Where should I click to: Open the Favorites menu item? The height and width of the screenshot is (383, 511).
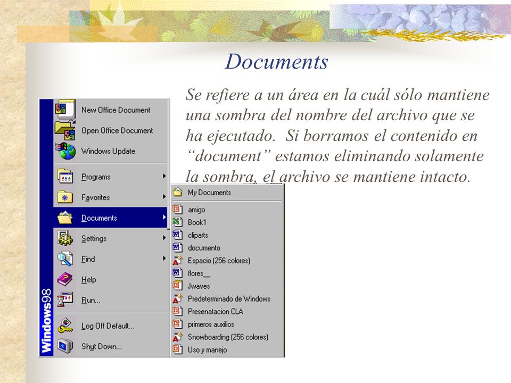coord(111,197)
